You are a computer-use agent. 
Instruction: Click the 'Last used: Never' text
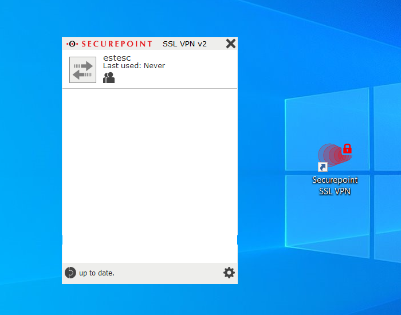[134, 66]
